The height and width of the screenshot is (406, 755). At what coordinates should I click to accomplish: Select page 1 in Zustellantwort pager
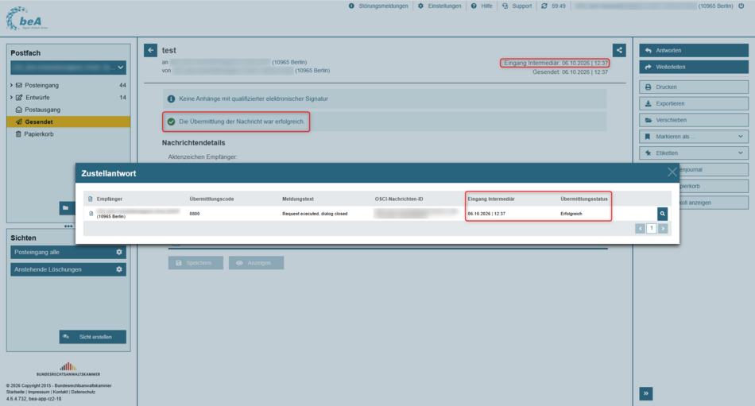click(x=652, y=228)
